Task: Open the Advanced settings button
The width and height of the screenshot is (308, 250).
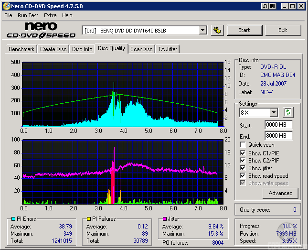Action: pos(280,193)
